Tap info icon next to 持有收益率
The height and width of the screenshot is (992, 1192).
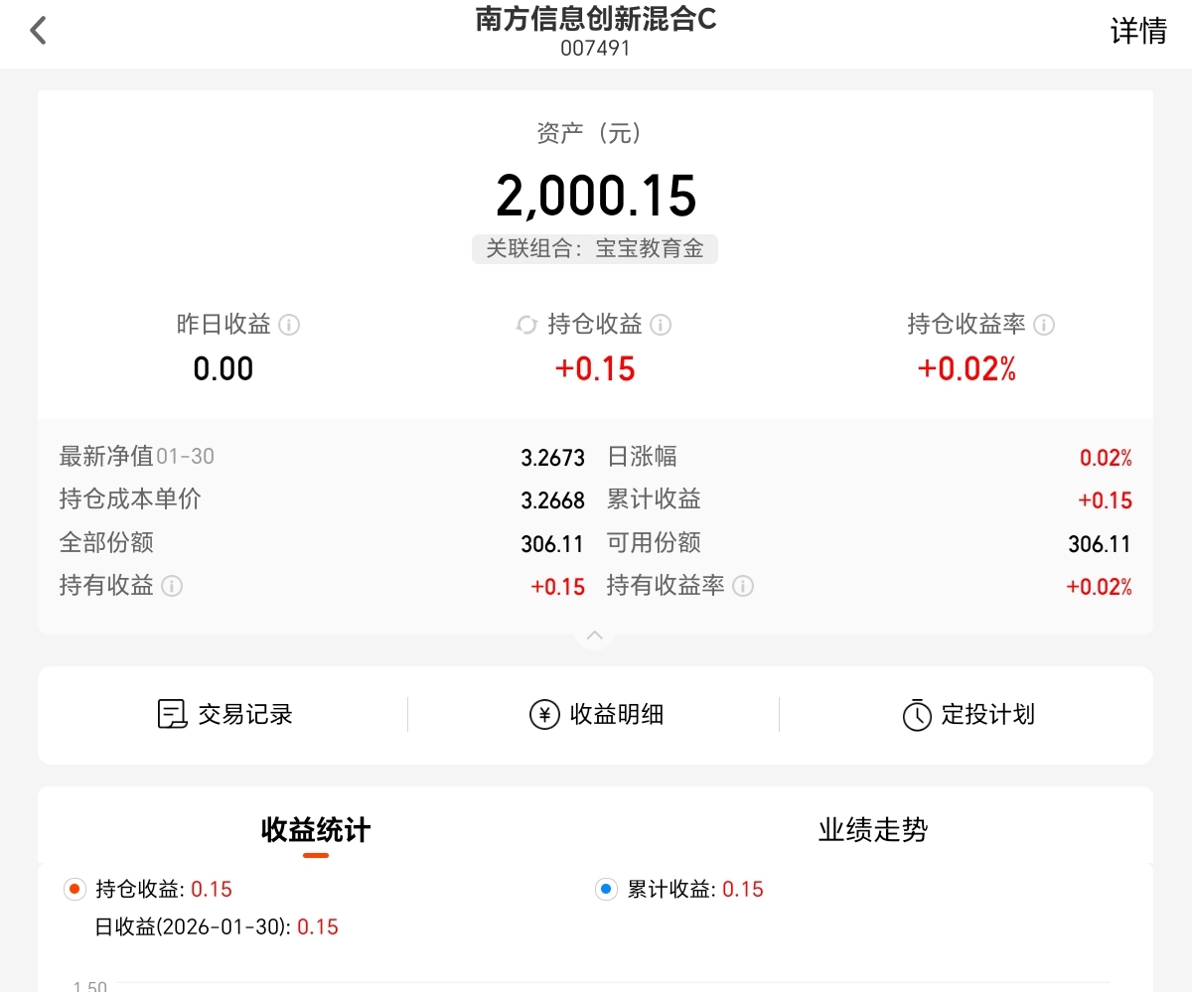743,586
